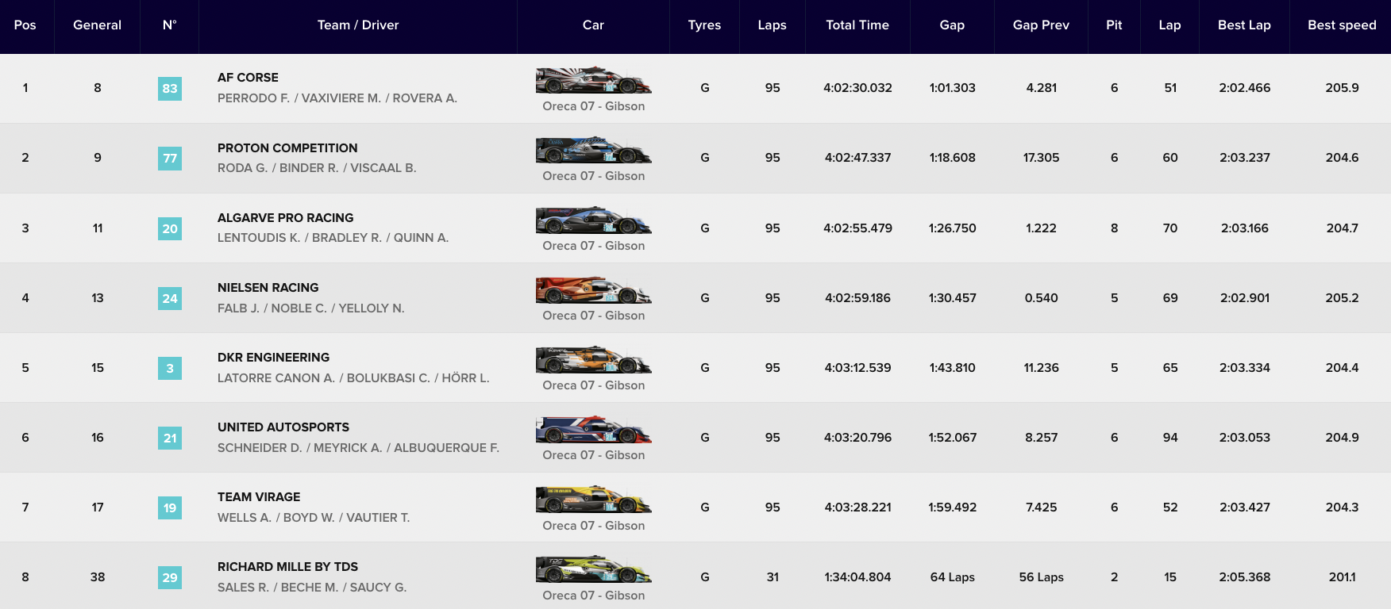
Task: Click the Best speed column header
Action: point(1342,25)
